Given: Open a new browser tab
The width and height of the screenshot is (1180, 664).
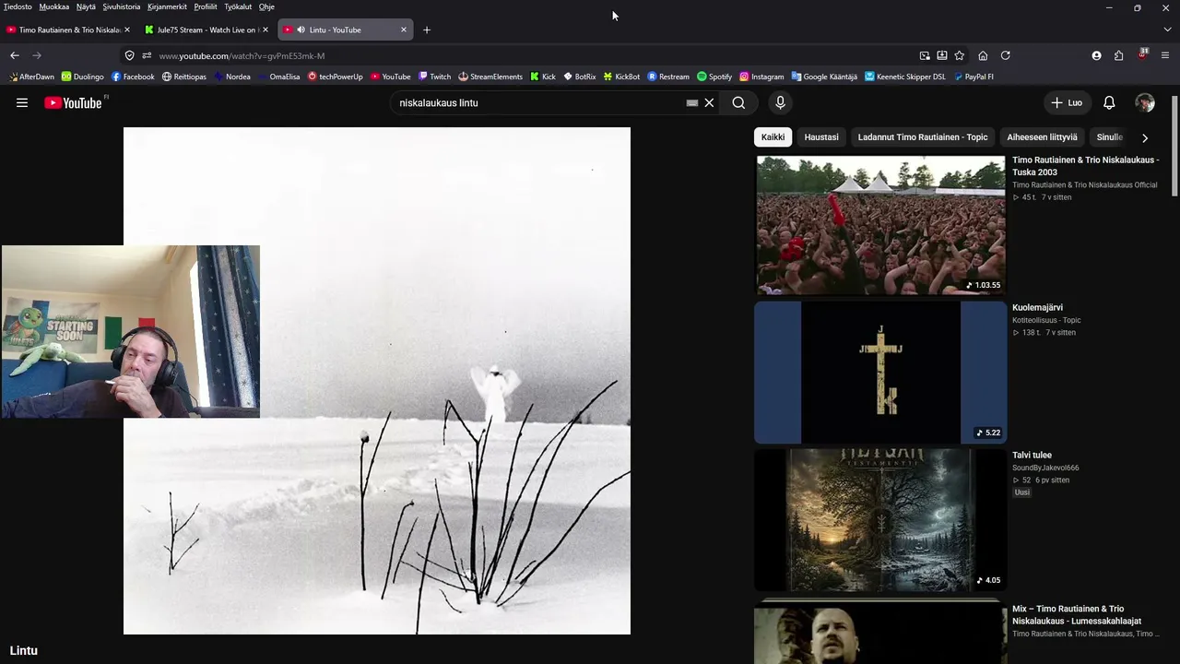Looking at the screenshot, I should (x=426, y=30).
